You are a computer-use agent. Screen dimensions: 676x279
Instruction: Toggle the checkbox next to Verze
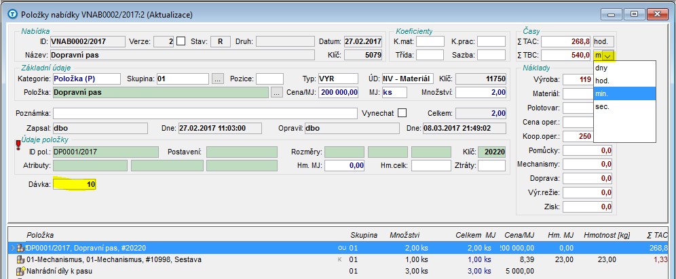(181, 41)
